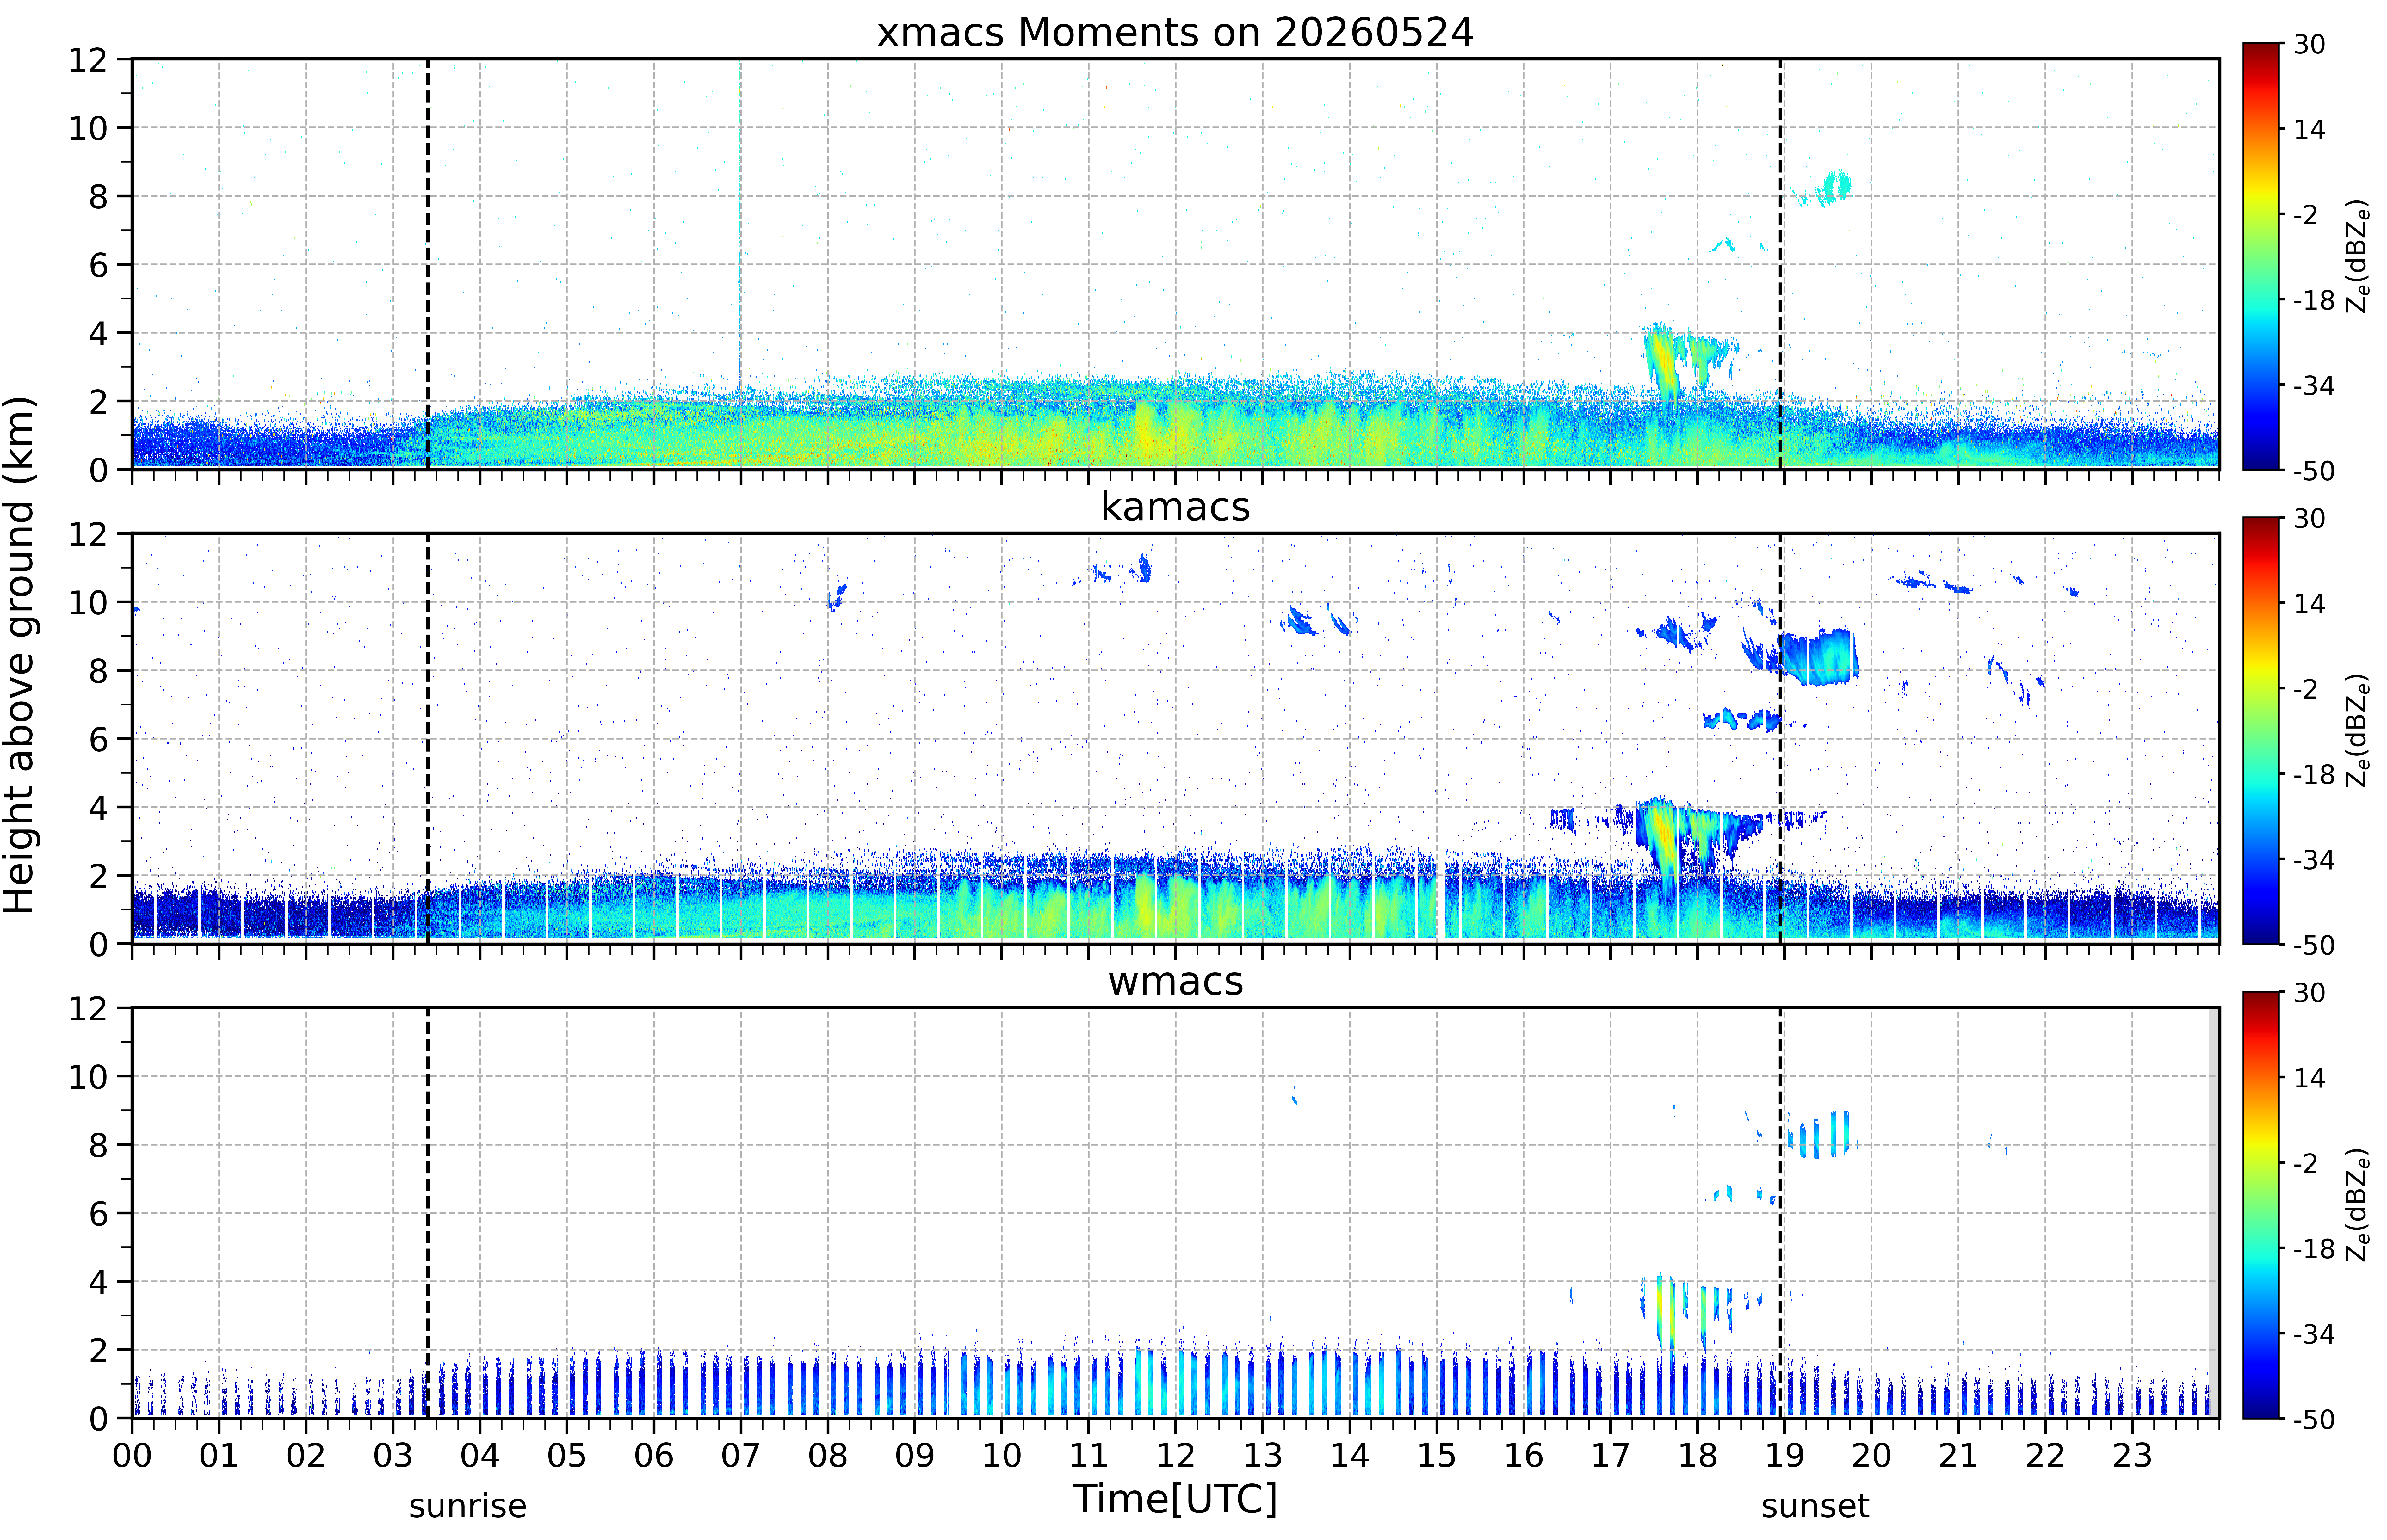Click the 'Time[UTC]' axis label
Viewport: 2387px width, 1540px height.
click(1175, 1499)
